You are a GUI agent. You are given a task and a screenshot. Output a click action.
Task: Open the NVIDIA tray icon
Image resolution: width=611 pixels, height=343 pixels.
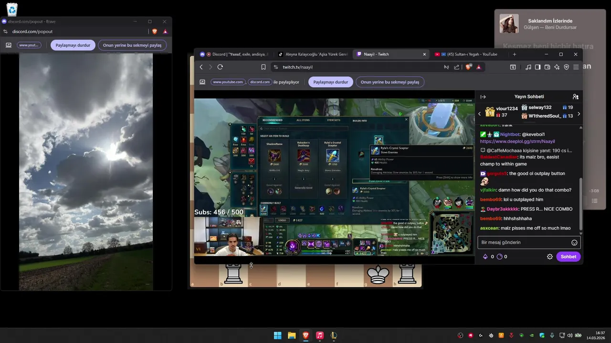(x=532, y=335)
